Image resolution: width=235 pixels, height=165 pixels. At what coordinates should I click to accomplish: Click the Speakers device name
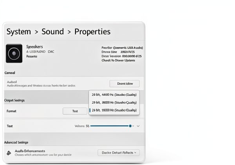pos(34,47)
